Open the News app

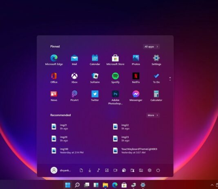(54, 96)
